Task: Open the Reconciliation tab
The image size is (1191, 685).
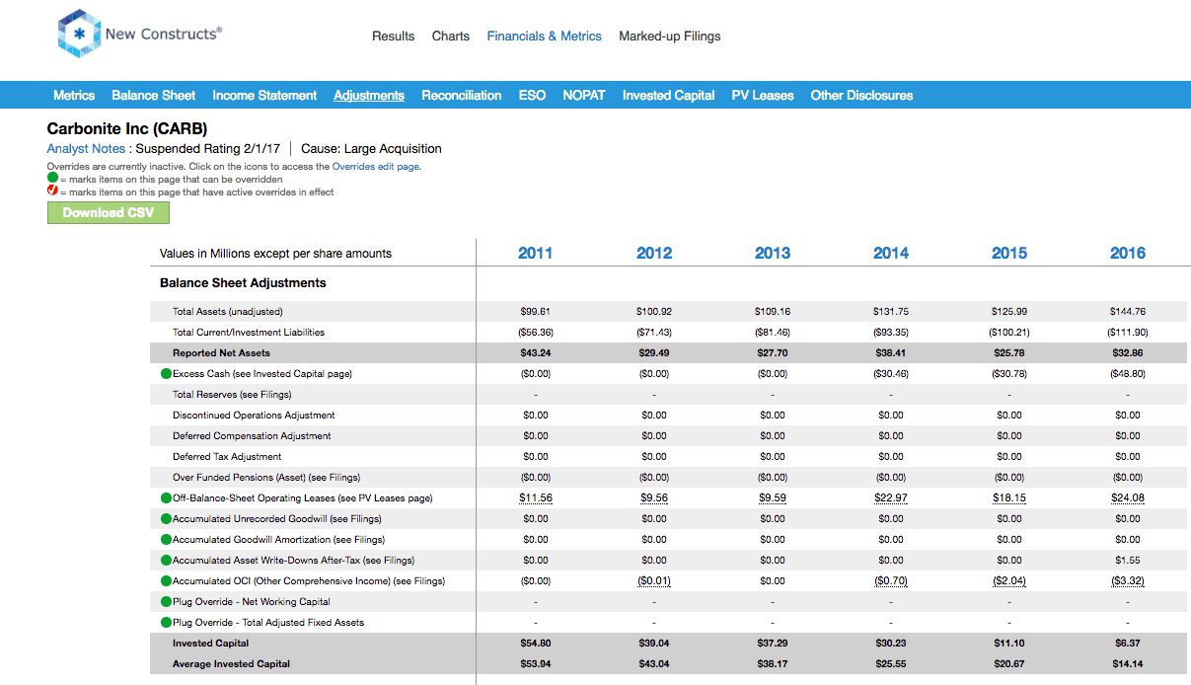Action: [462, 96]
